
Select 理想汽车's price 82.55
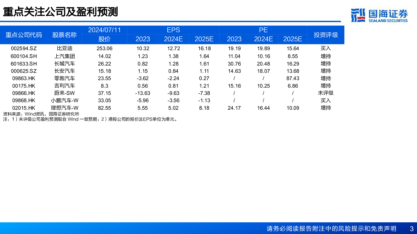[x=105, y=108]
